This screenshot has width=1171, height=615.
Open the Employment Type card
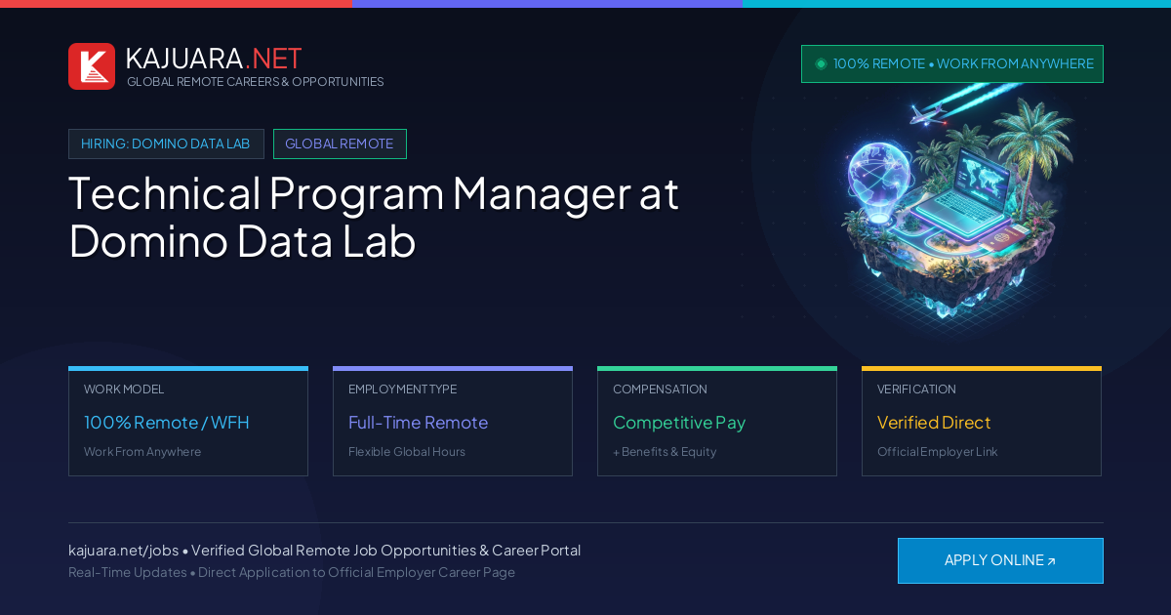pos(453,422)
